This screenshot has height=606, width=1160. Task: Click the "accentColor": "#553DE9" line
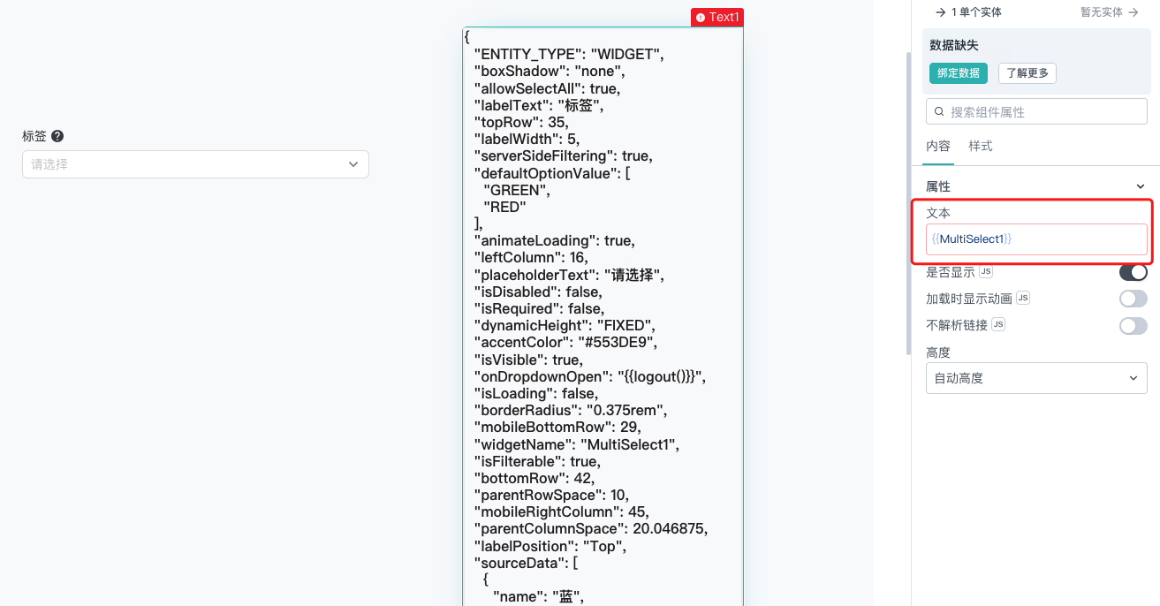(566, 343)
